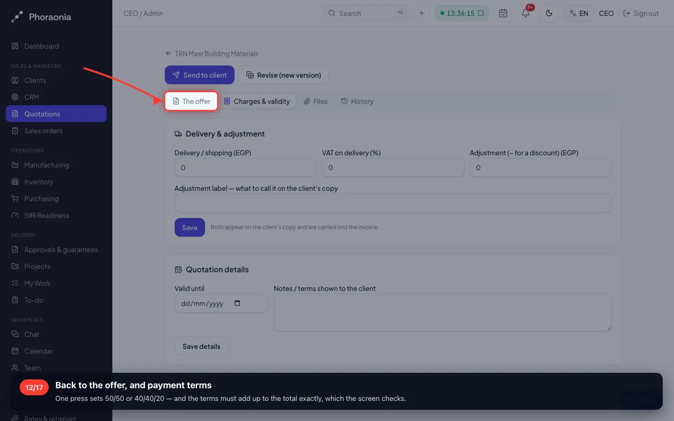674x421 pixels.
Task: Click the Quotation details heading icon
Action: click(x=178, y=269)
